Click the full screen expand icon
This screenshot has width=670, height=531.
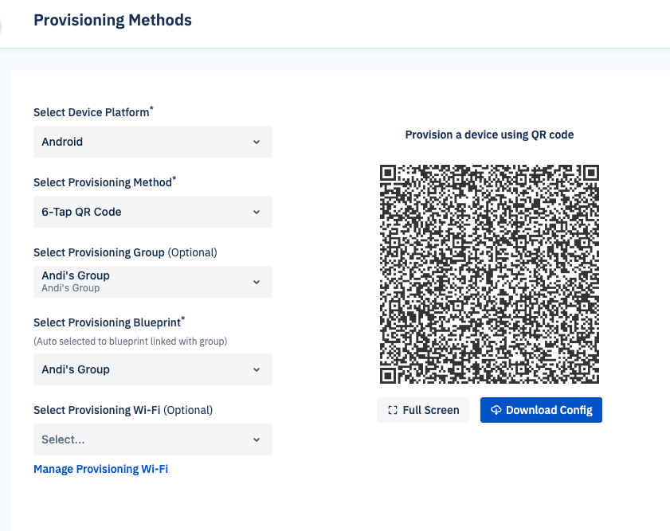[391, 410]
